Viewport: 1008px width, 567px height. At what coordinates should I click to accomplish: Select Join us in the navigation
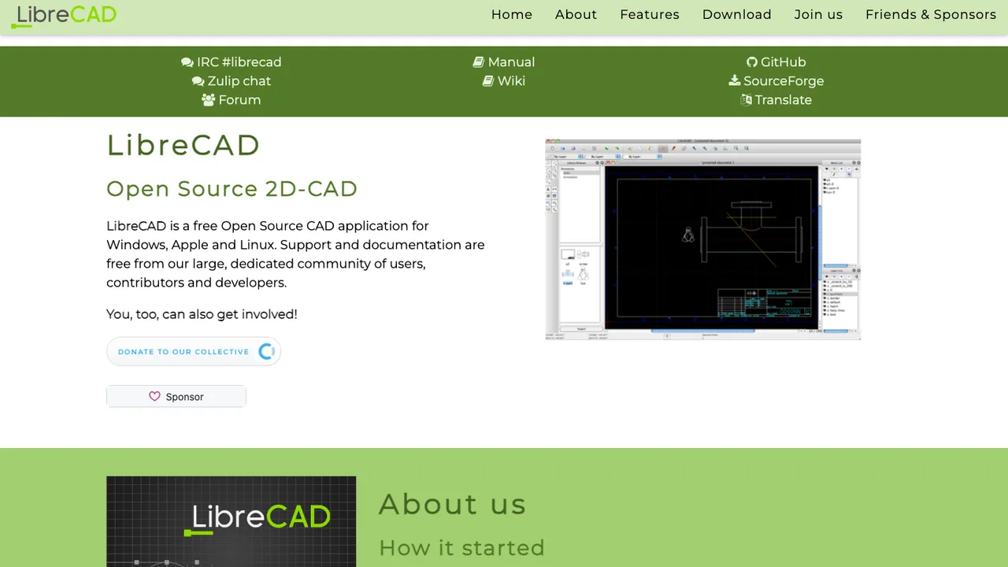click(818, 14)
